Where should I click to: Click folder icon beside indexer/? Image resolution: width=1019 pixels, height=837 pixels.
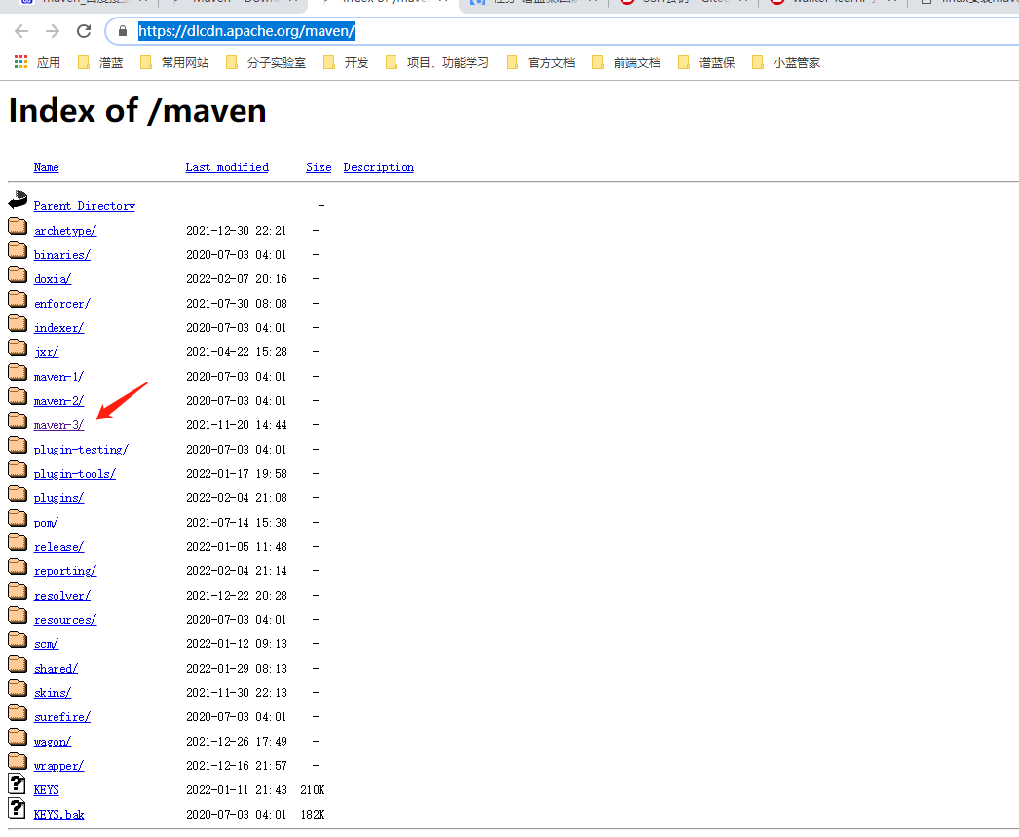18,323
